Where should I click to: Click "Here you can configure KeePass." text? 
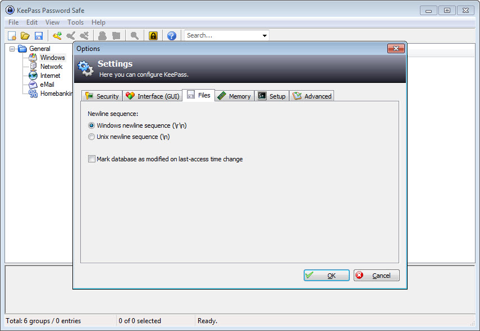point(144,74)
